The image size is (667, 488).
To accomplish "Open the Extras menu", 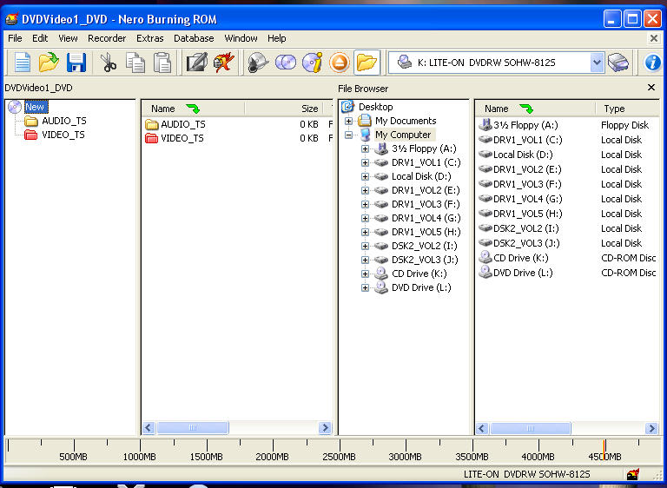I will (x=149, y=38).
